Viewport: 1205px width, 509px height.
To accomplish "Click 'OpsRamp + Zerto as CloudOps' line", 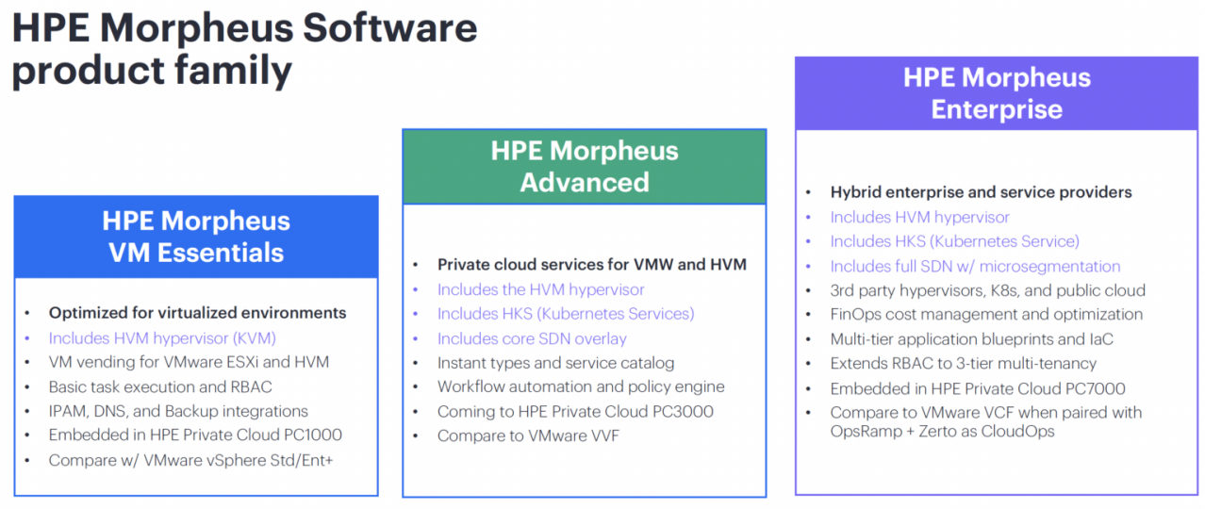I will (x=943, y=432).
